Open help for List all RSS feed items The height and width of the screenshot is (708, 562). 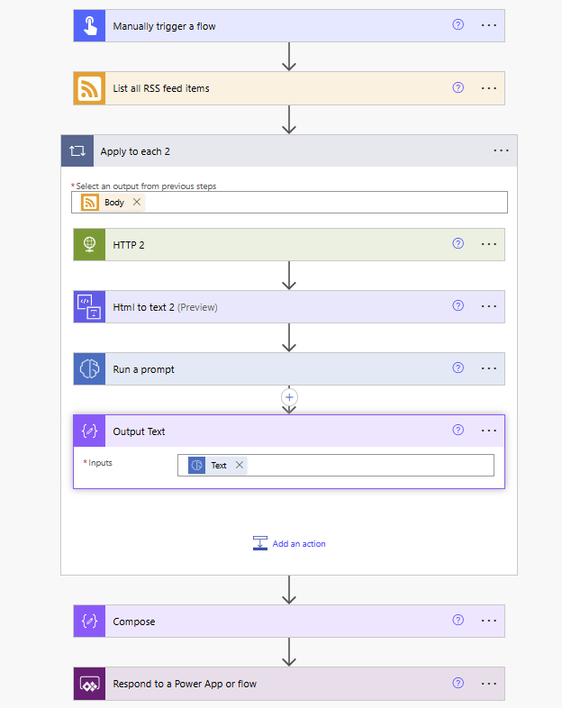click(x=458, y=87)
